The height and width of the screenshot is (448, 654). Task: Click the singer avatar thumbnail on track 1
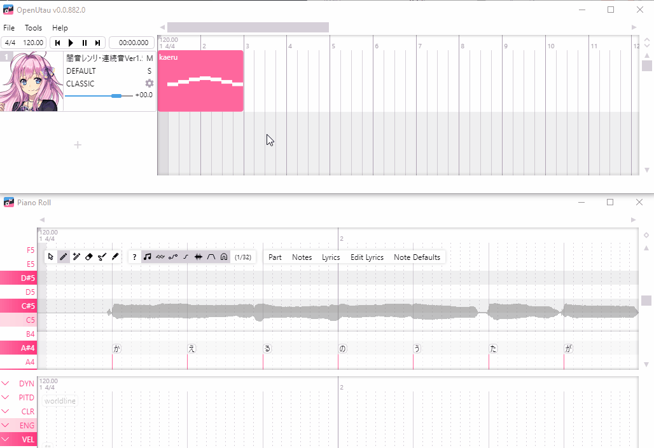32,81
